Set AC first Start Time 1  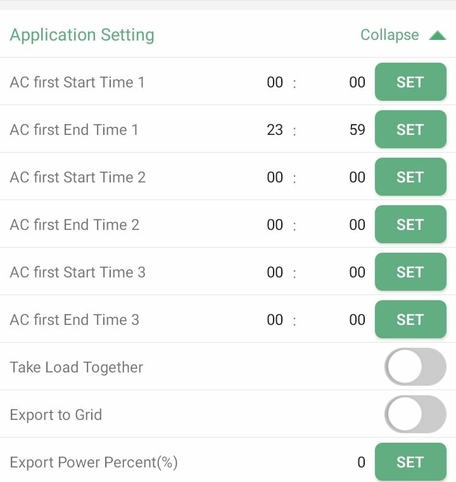410,82
